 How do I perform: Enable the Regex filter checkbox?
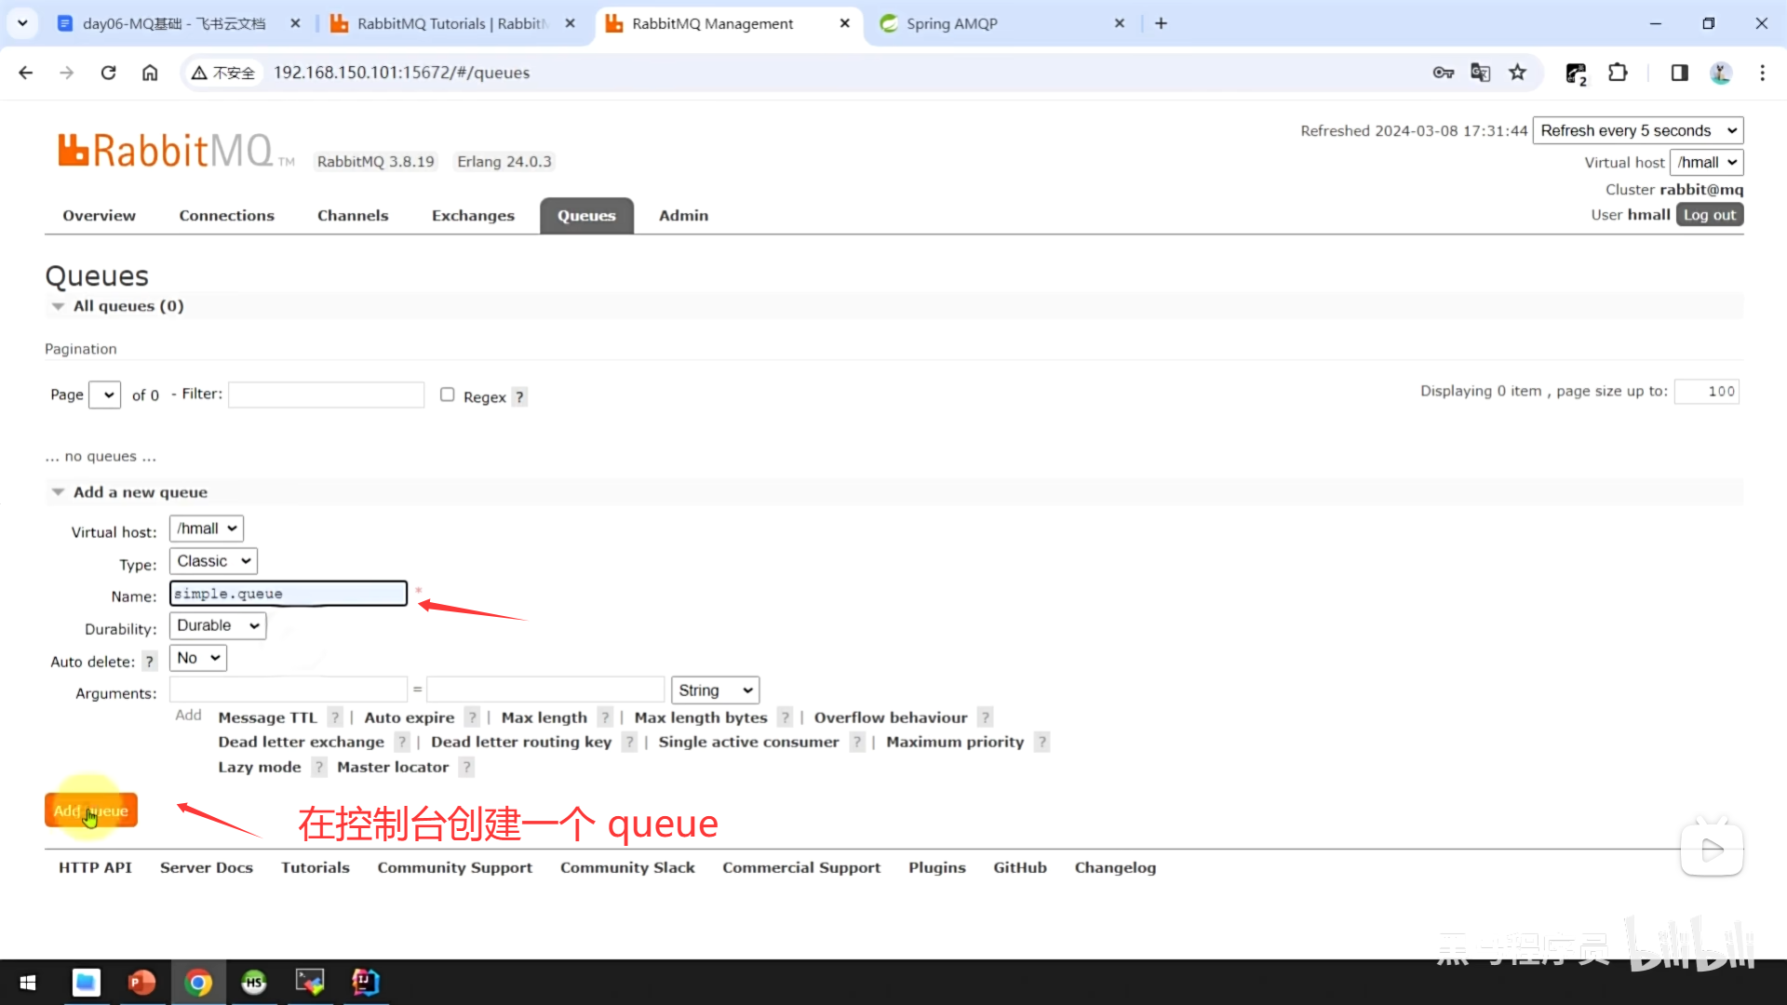coord(448,395)
